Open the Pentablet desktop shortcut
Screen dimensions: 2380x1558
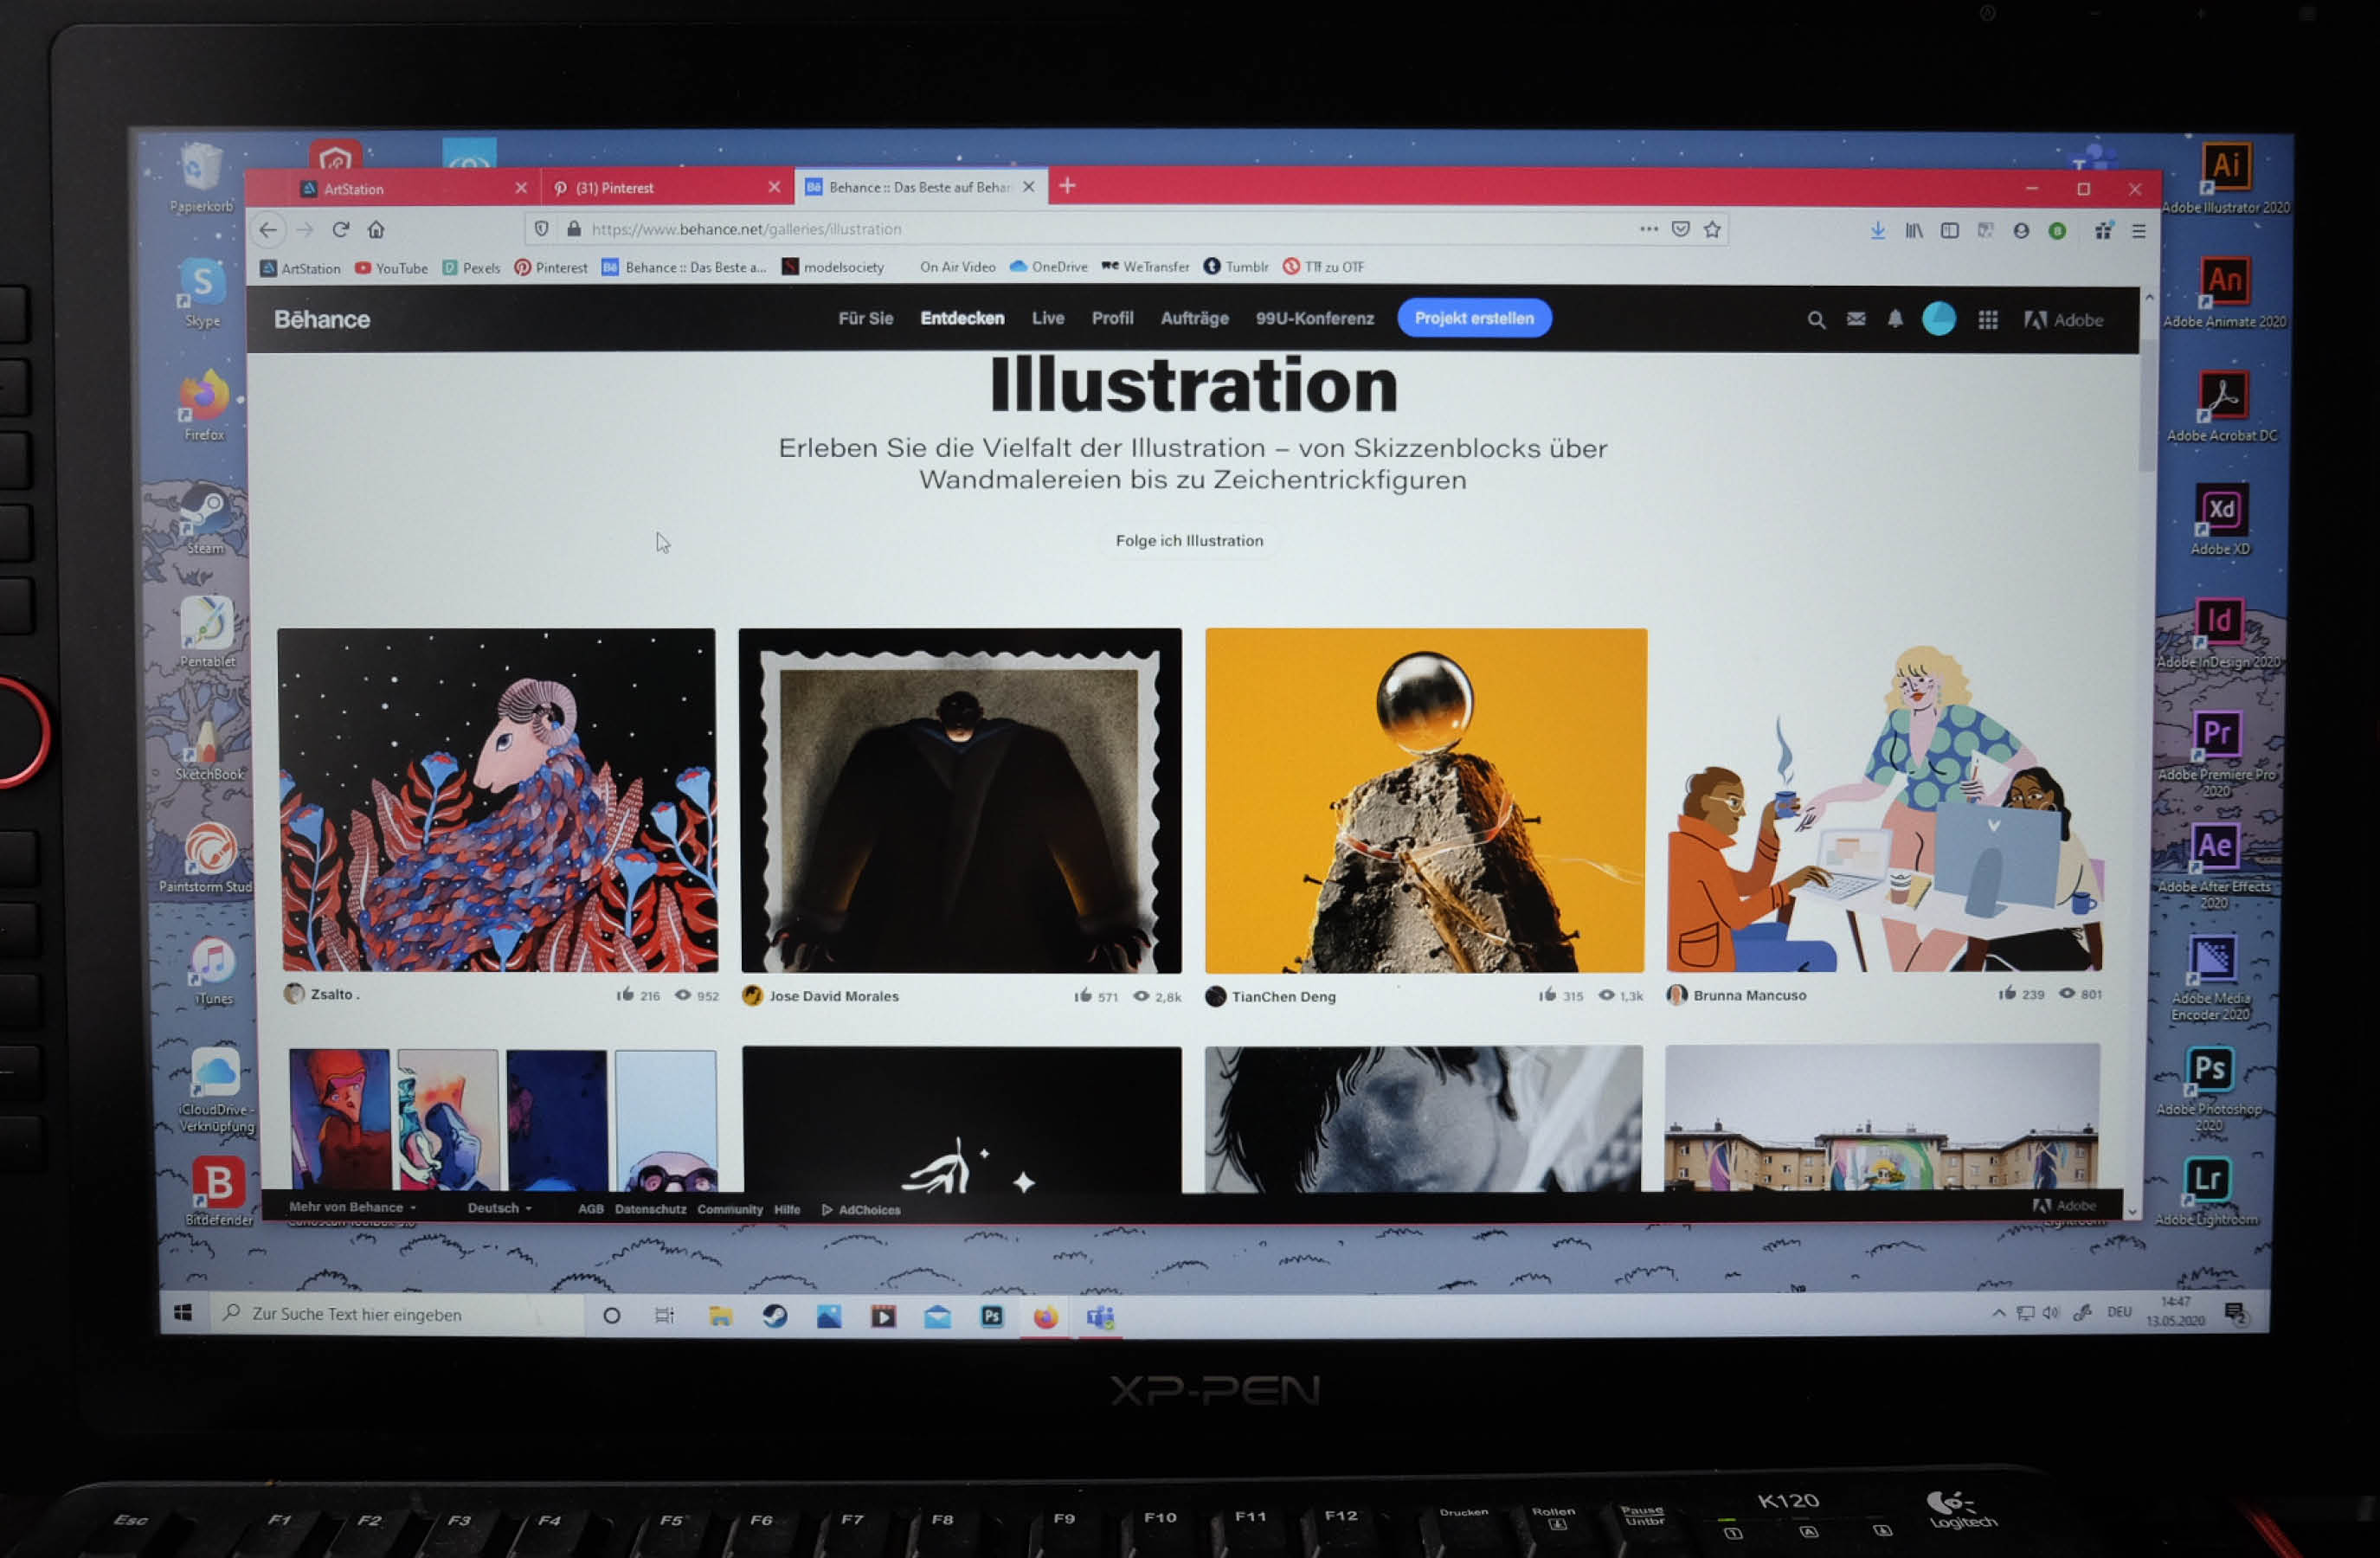click(x=208, y=632)
